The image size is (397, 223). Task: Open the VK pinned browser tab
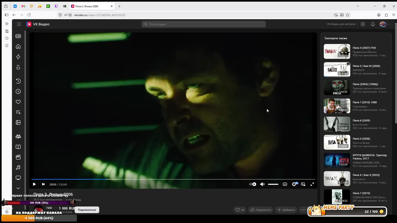[x=15, y=6]
